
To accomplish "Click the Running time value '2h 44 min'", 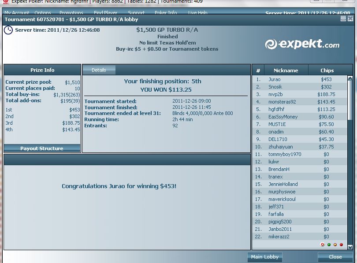I will [x=182, y=119].
